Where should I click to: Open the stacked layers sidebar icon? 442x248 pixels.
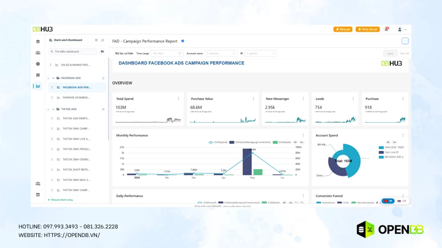tap(38, 41)
